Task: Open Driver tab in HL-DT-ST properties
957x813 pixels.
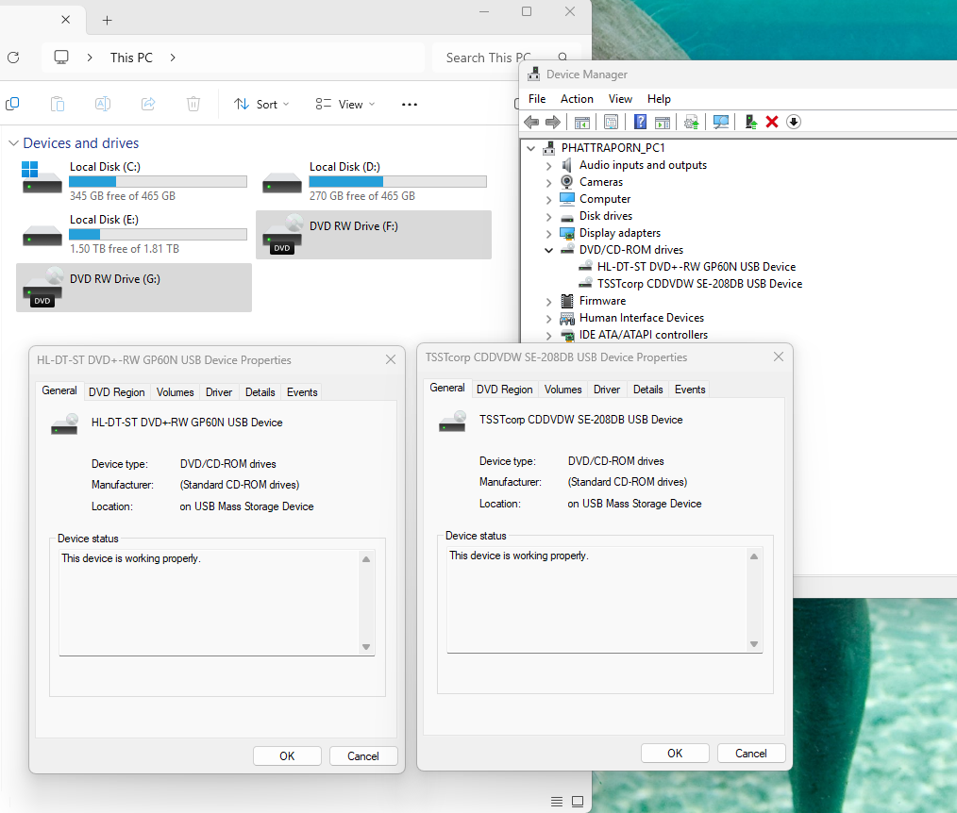Action: tap(219, 392)
